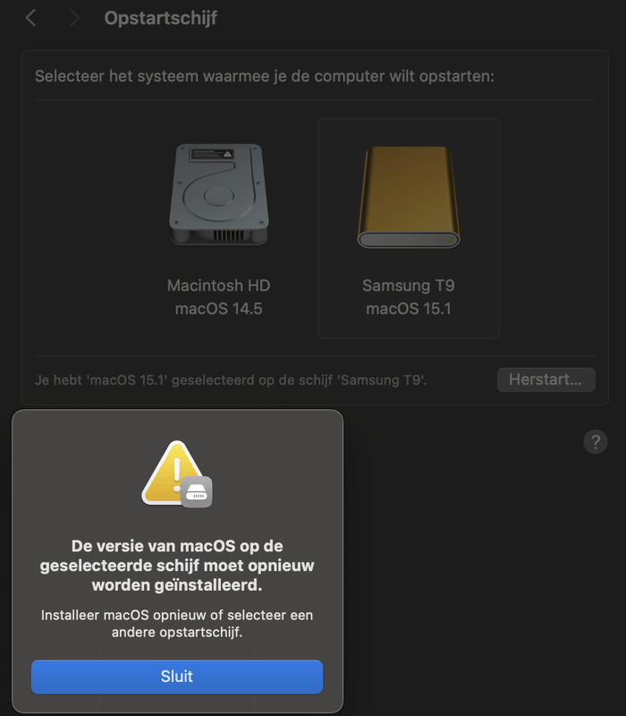Click the 'Installeer macOS opnieuw' dialog message

click(x=177, y=623)
